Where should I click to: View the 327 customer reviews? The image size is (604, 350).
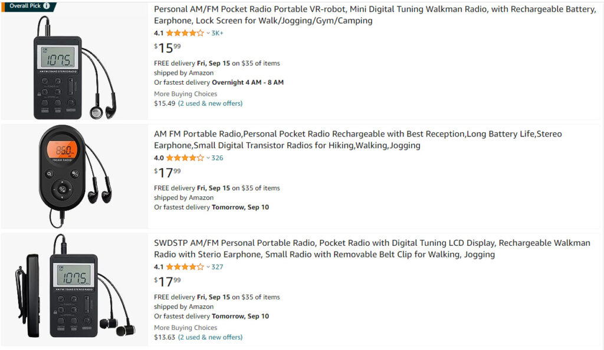(218, 266)
